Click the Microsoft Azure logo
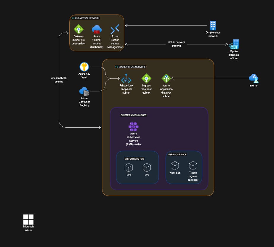This screenshot has width=274, height=247. click(x=28, y=219)
